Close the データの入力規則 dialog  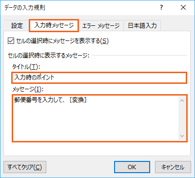(x=183, y=7)
